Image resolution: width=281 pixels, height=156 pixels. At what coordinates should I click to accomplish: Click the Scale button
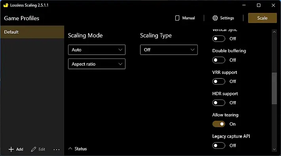[262, 18]
